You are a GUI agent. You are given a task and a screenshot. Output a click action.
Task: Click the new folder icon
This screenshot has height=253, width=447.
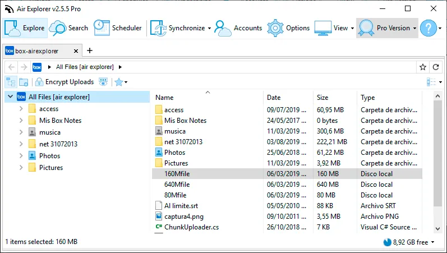click(24, 82)
